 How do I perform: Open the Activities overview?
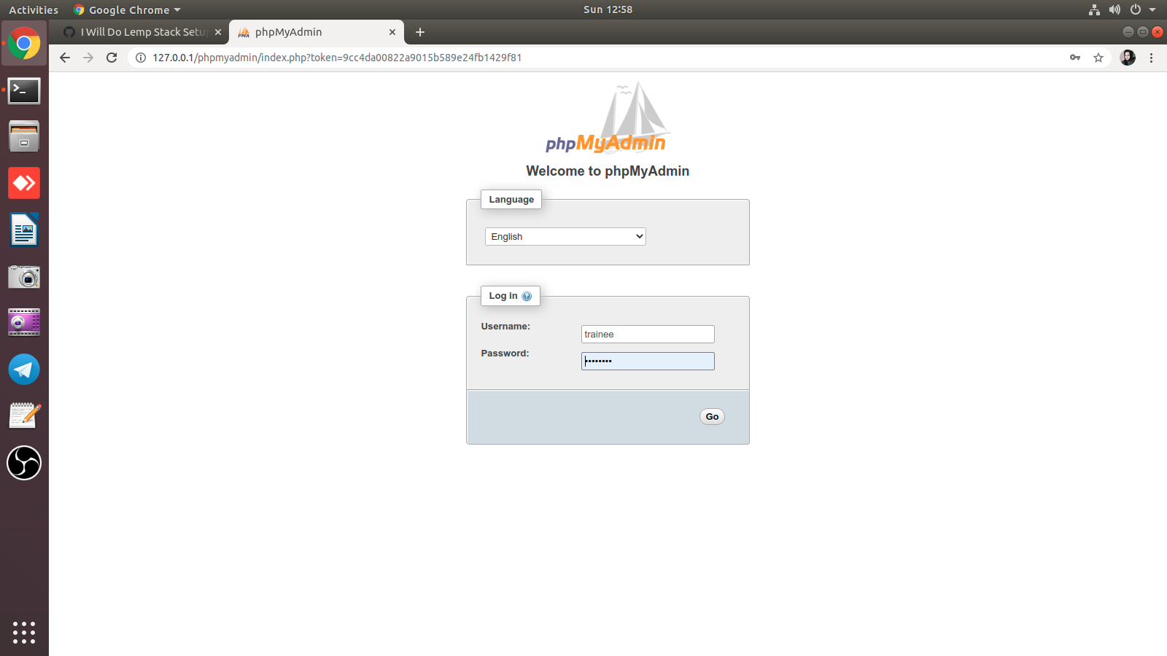coord(34,9)
